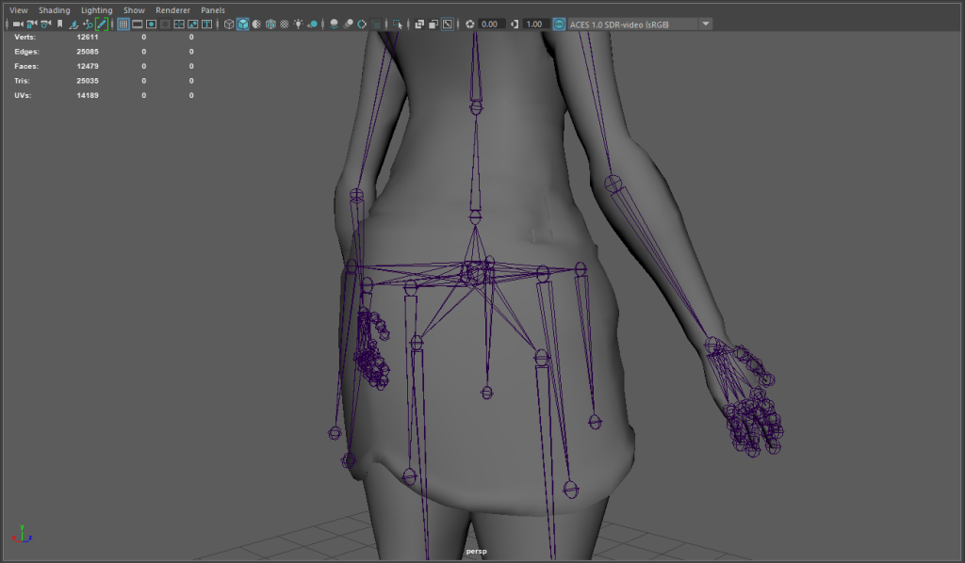Expand the Panels menu
Viewport: 965px width, 563px height.
tap(213, 10)
